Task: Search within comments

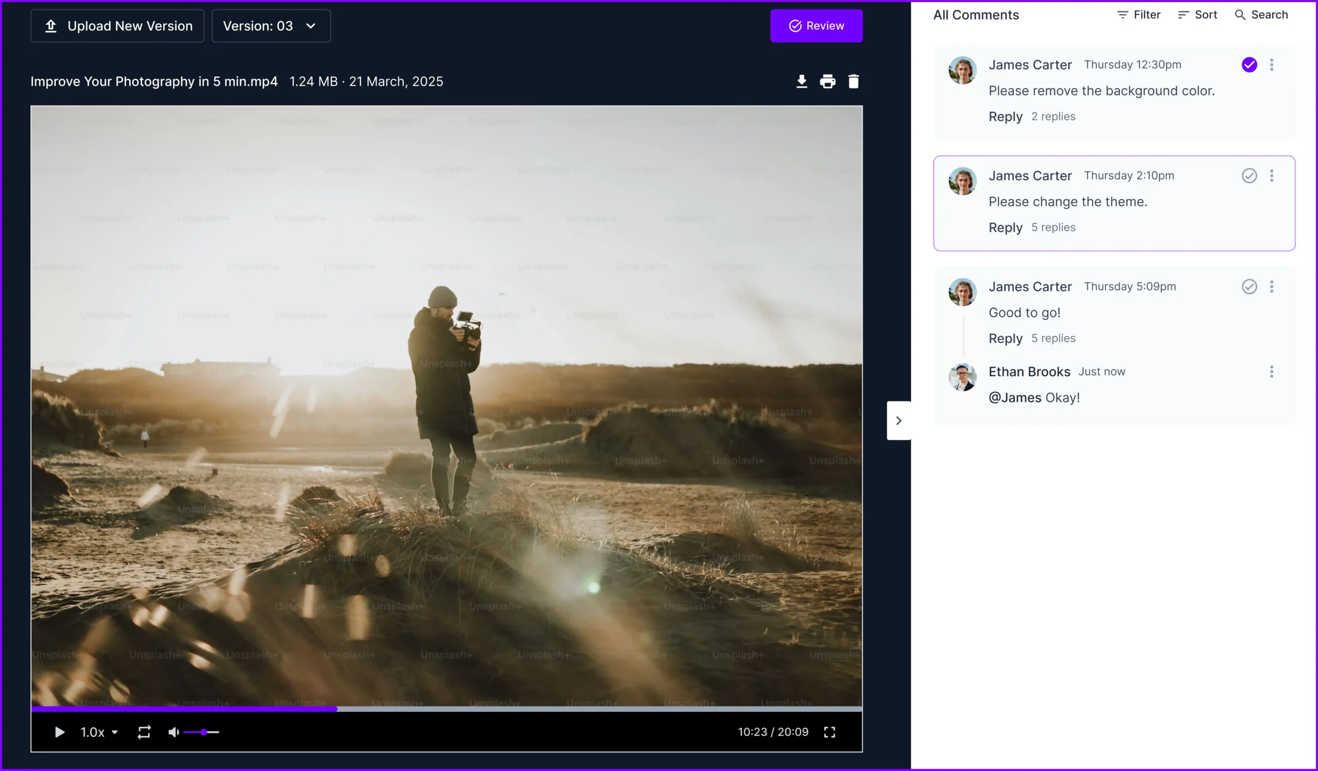Action: click(x=1261, y=14)
